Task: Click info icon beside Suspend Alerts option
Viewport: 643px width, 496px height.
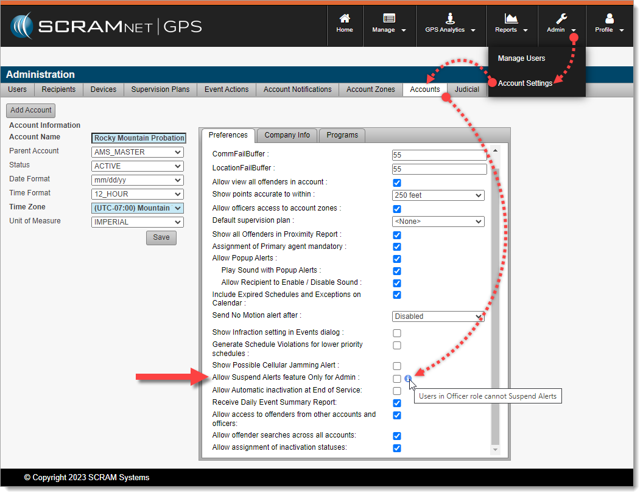Action: tap(408, 378)
